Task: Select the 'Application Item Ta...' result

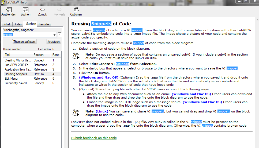Action: tap(32, 69)
